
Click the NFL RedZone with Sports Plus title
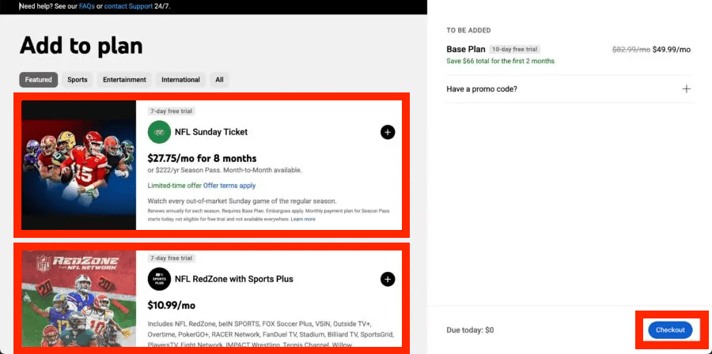pyautogui.click(x=234, y=279)
